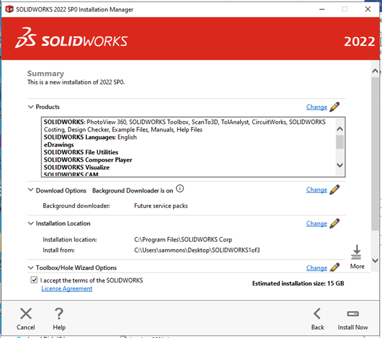Image resolution: width=382 pixels, height=338 pixels.
Task: Click the products list scroll up arrow
Action: tap(340, 129)
